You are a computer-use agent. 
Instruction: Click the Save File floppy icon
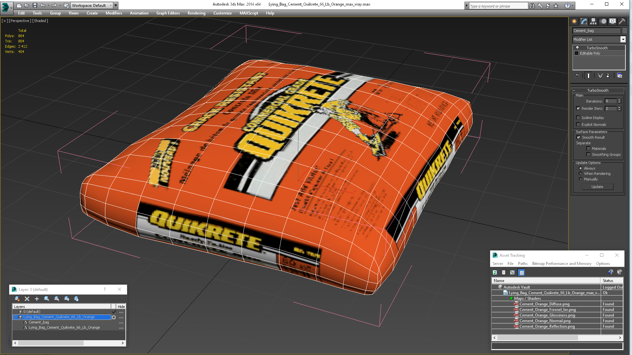coord(35,5)
